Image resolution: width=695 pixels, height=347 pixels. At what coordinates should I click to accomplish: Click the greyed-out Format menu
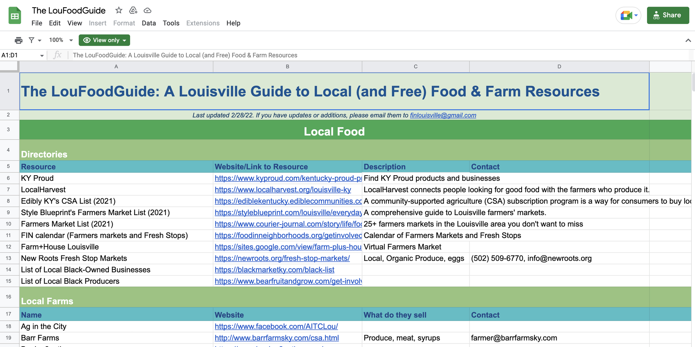pyautogui.click(x=124, y=23)
